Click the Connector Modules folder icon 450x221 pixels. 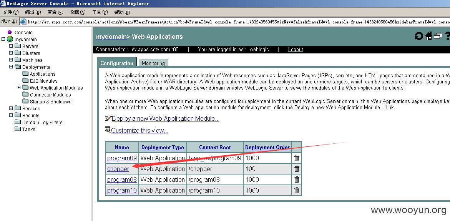pos(25,95)
